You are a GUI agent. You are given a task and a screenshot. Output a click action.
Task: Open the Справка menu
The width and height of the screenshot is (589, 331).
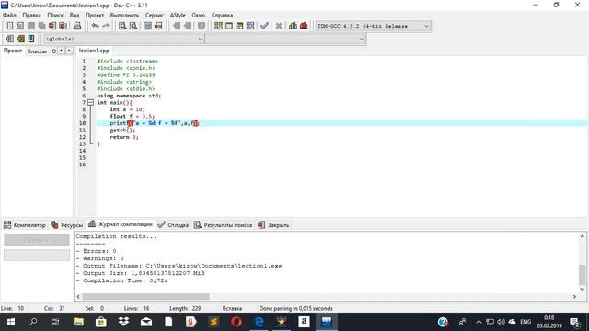click(222, 15)
